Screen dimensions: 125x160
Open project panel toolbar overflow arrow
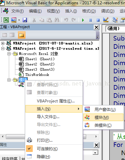click(98, 37)
